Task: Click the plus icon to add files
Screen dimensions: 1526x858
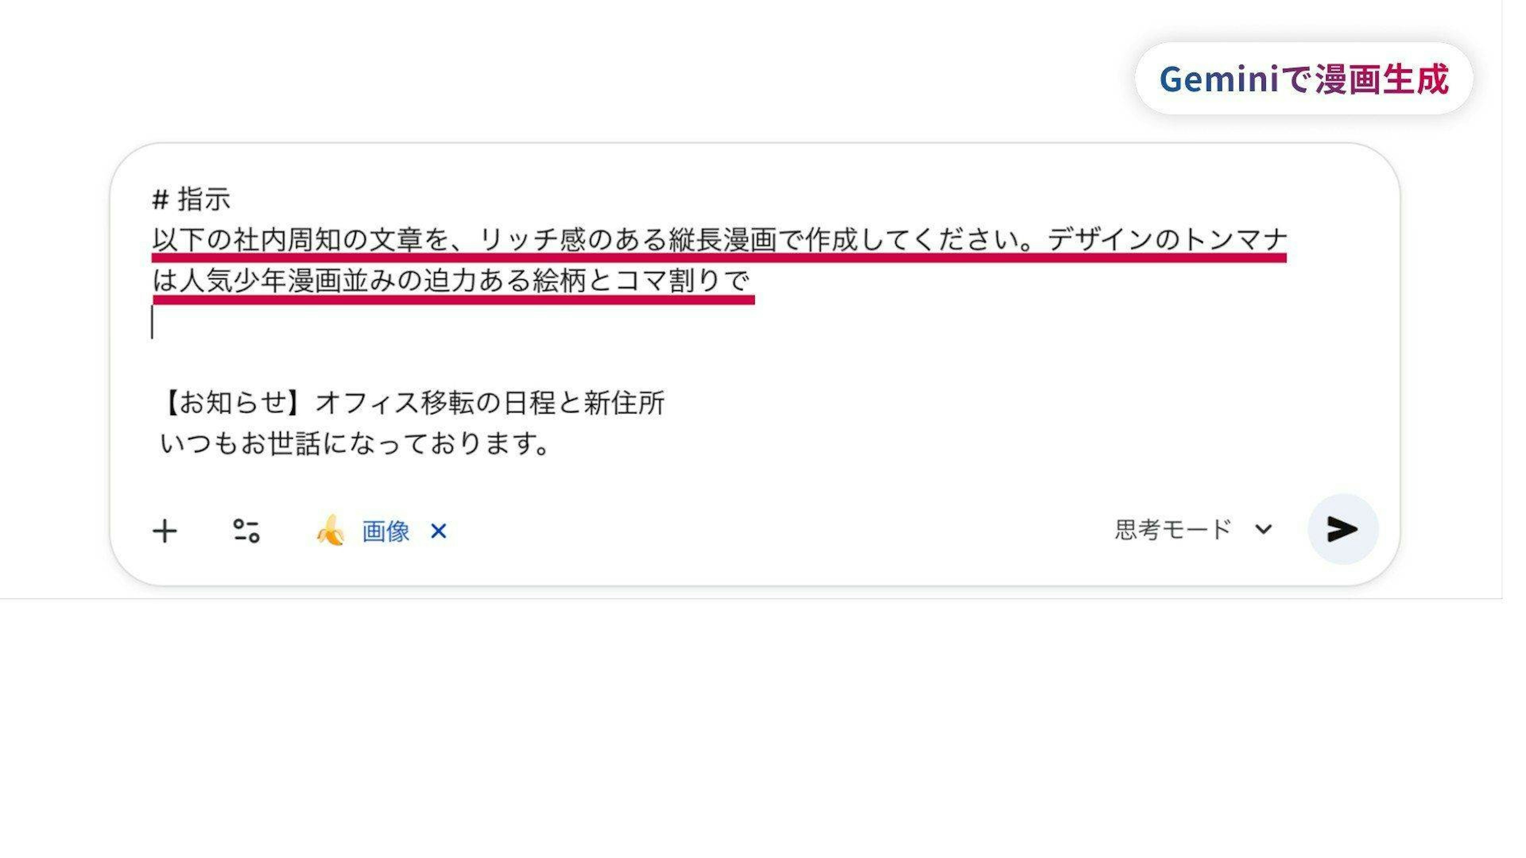Action: point(165,531)
